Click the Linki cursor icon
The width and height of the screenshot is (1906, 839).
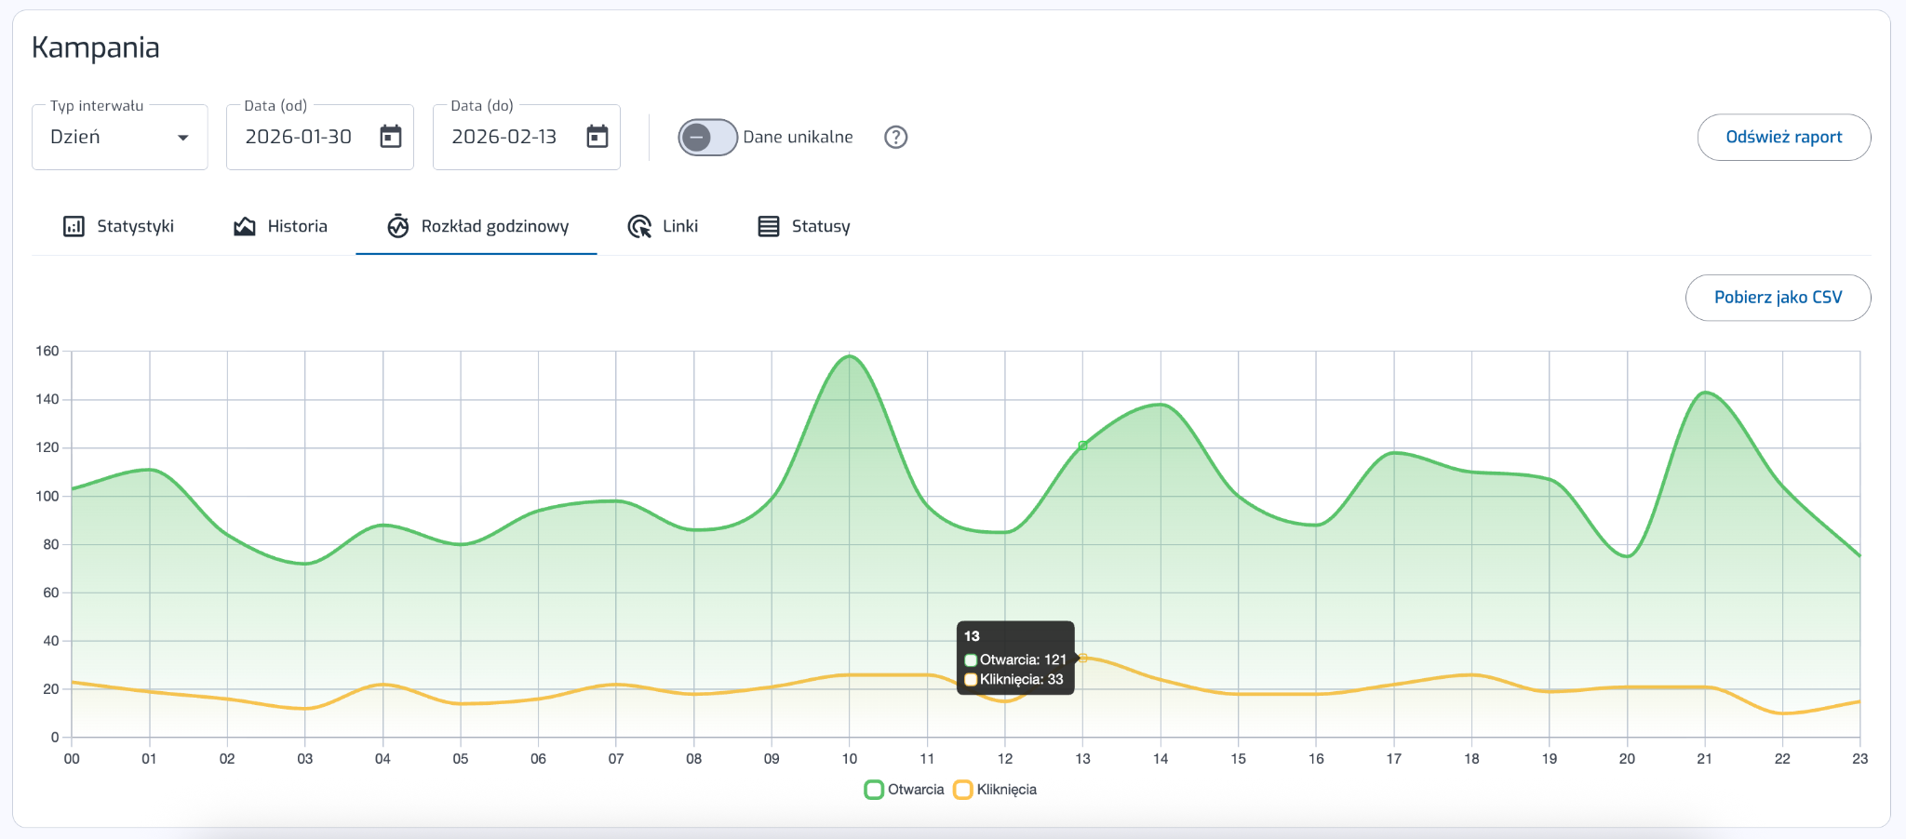coord(639,226)
